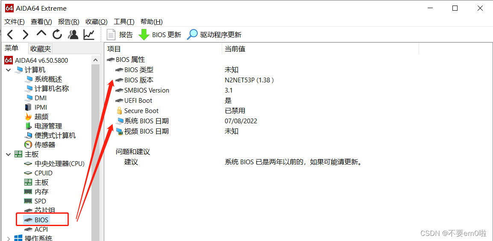Image resolution: width=493 pixels, height=241 pixels.
Task: Click the AIDA64 icon in the title bar
Action: pyautogui.click(x=9, y=9)
